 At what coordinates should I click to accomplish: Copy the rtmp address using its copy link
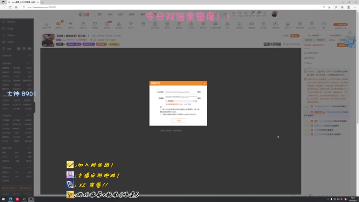[x=199, y=92]
